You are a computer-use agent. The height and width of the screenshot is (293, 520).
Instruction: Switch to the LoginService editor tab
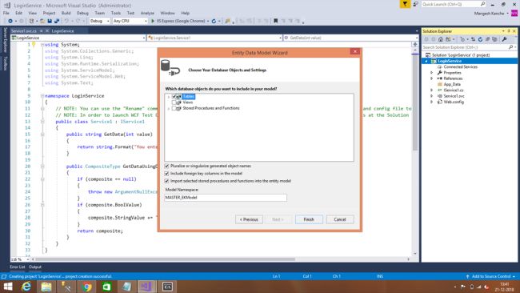tap(63, 31)
